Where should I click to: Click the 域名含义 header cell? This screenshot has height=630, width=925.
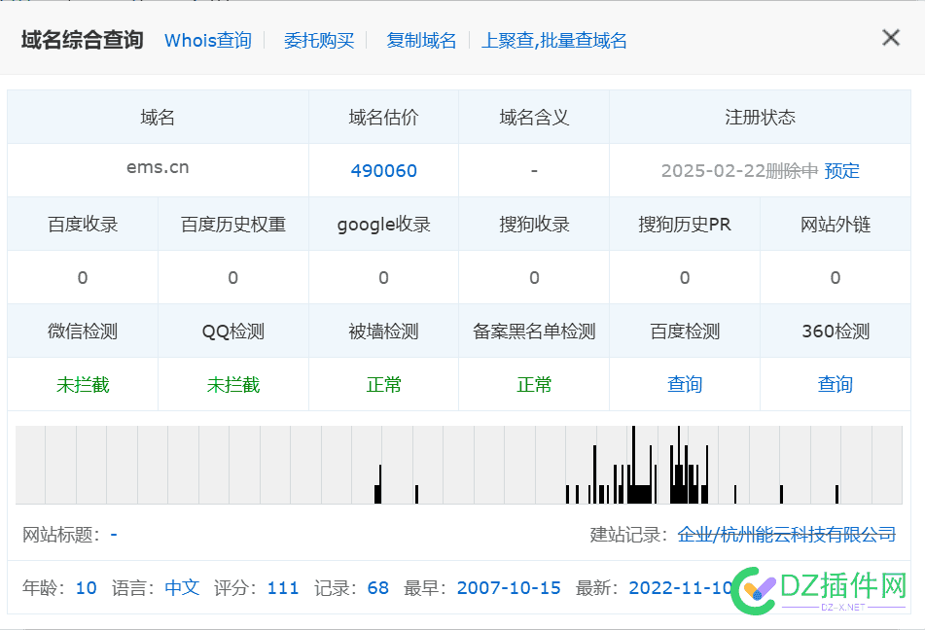pos(534,118)
